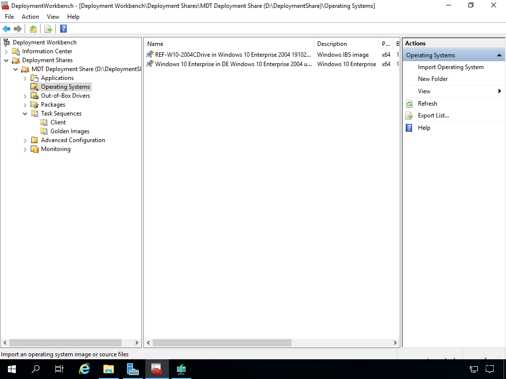This screenshot has width=506, height=379.
Task: Click the Out-of-Box Drivers folder icon
Action: (35, 96)
